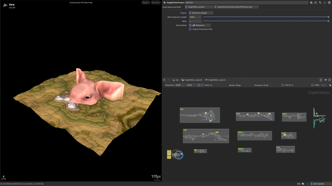
Task: Open the Blend Mode Maximum dropdown
Action: coord(200,25)
